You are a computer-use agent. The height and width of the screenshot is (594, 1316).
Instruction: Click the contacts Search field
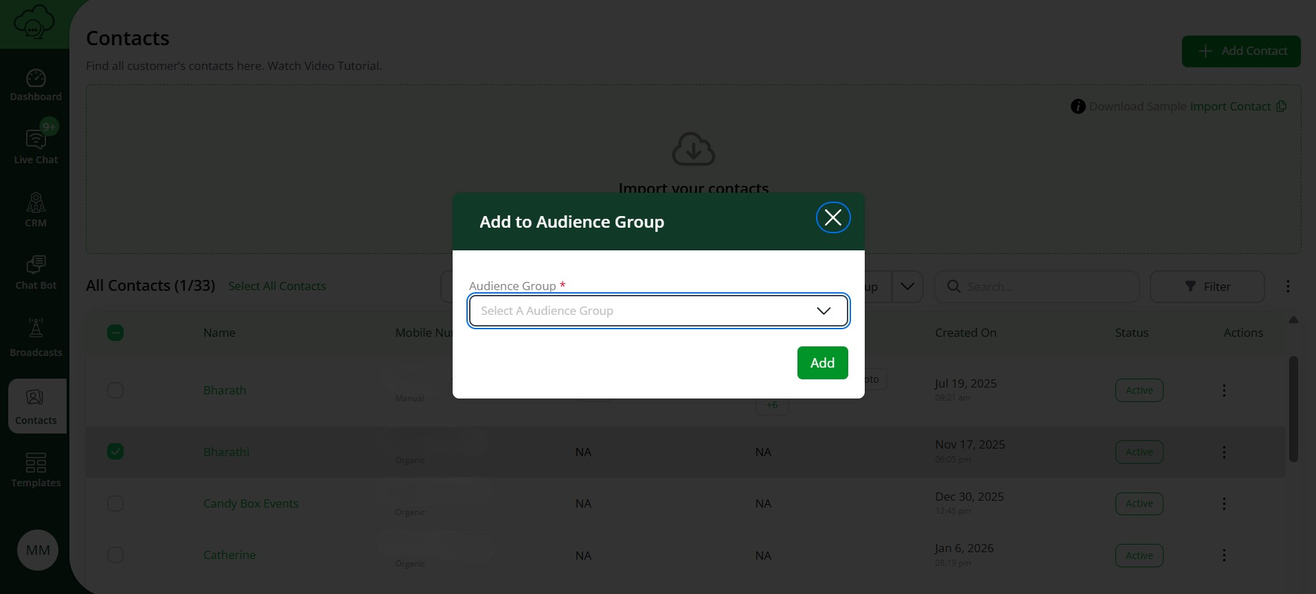(1044, 287)
